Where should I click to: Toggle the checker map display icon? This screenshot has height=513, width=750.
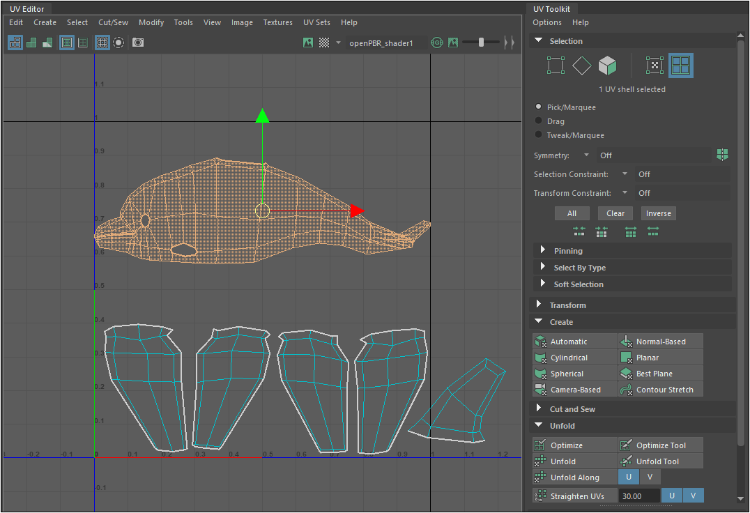pyautogui.click(x=324, y=43)
